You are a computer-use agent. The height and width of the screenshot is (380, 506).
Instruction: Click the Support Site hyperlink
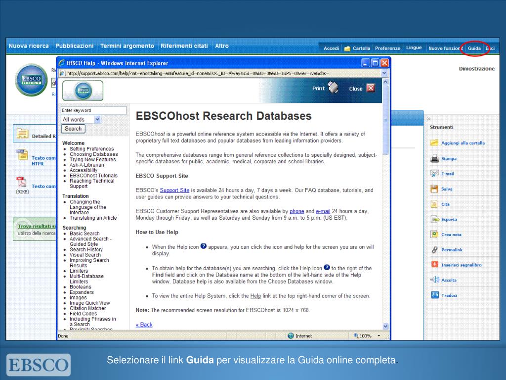coord(174,190)
